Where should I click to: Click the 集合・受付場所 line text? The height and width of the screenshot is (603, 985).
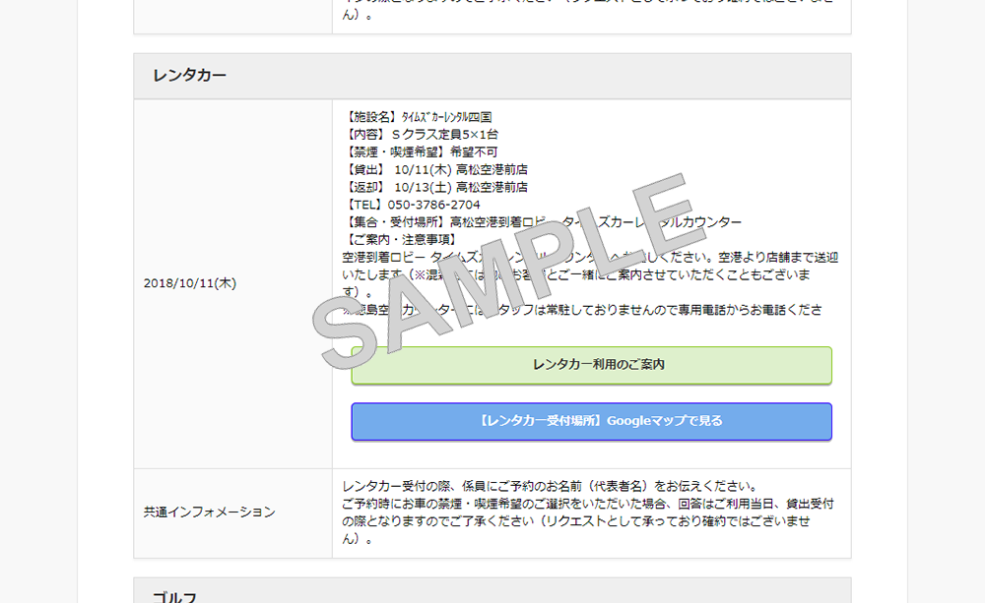(x=542, y=222)
